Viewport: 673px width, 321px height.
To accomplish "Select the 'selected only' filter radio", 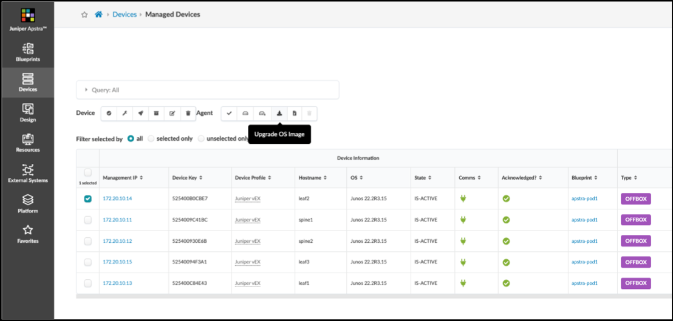I will point(151,138).
